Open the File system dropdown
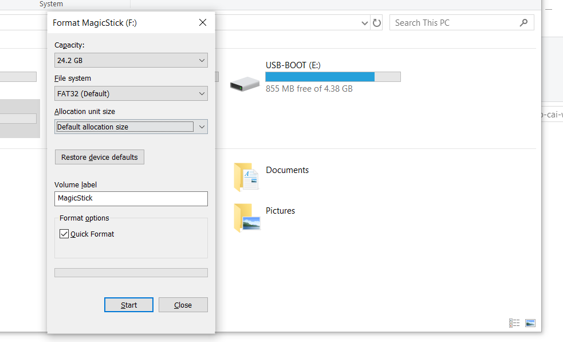The image size is (563, 342). pos(131,93)
